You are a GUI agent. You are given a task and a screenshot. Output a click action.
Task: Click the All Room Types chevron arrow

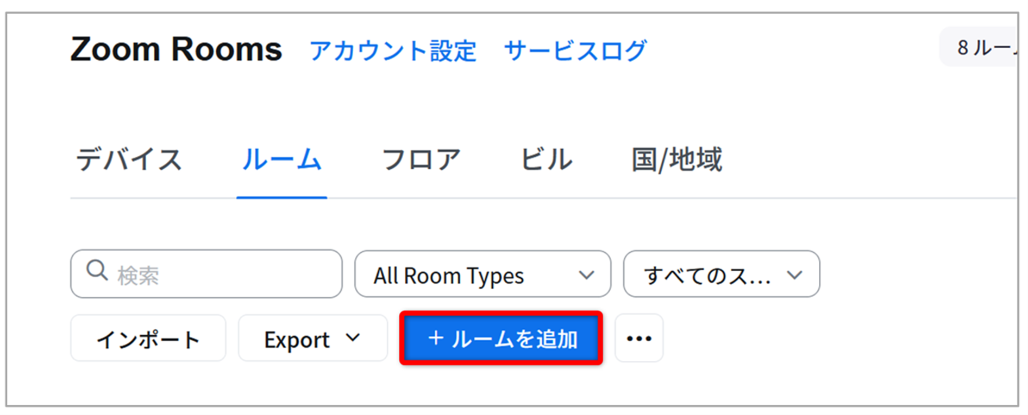pos(586,275)
